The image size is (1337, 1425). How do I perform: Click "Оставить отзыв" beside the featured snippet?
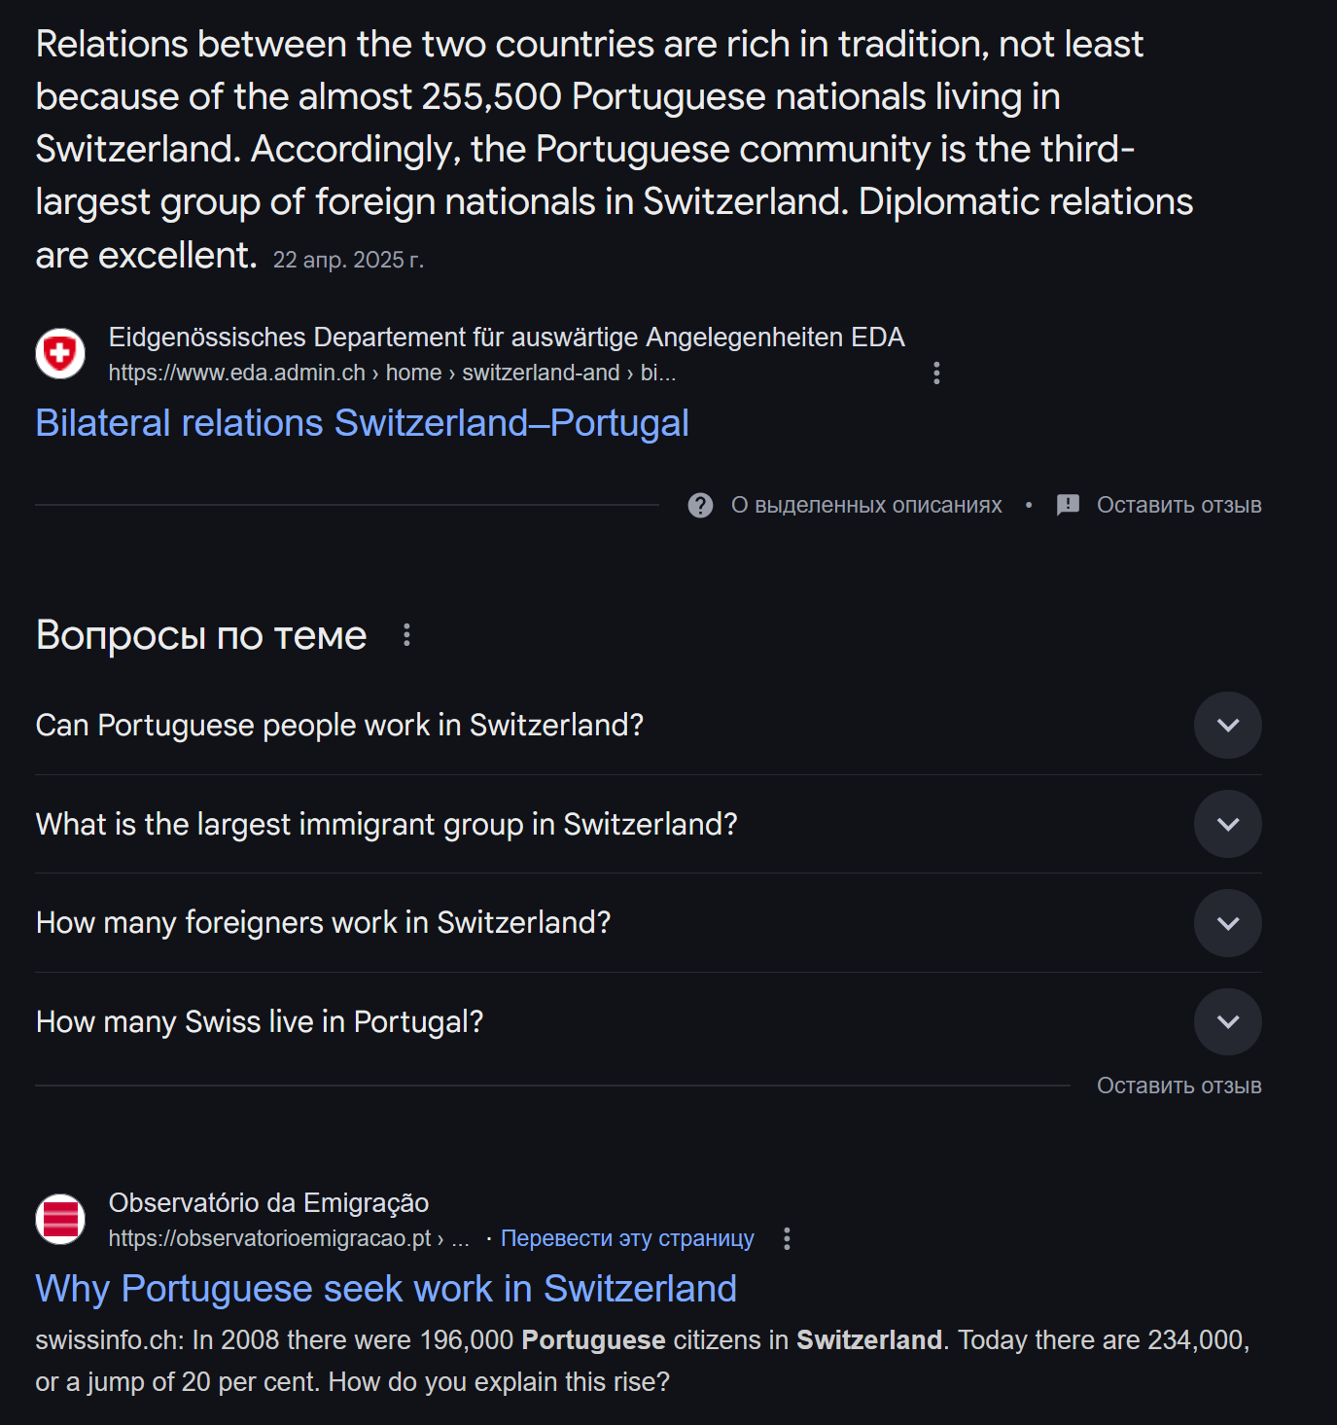coord(1179,505)
